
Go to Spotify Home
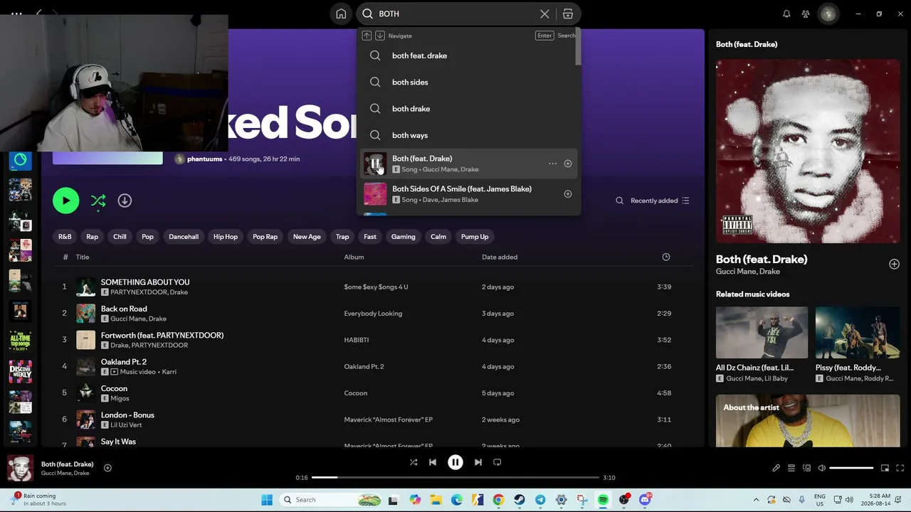[341, 14]
